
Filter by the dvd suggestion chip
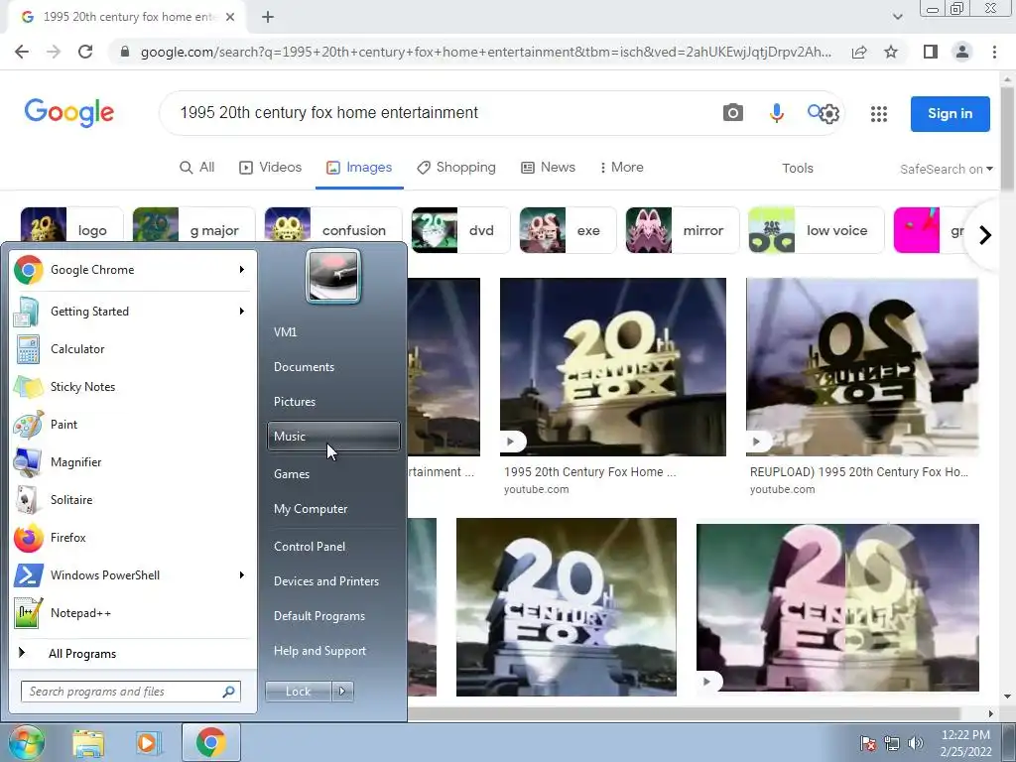[x=460, y=230]
